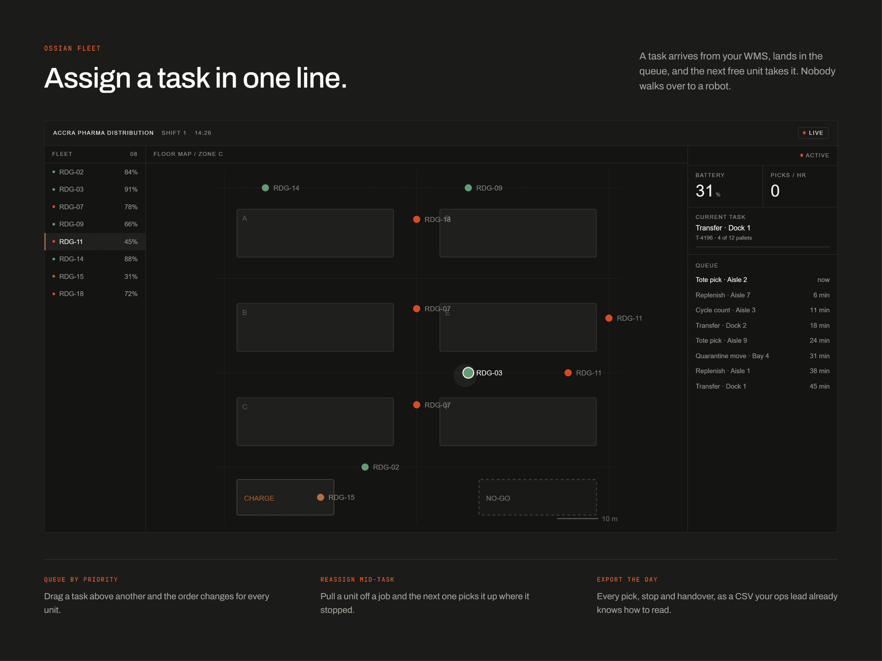The height and width of the screenshot is (661, 882).
Task: Click the BATTERY 31% readout
Action: click(725, 186)
